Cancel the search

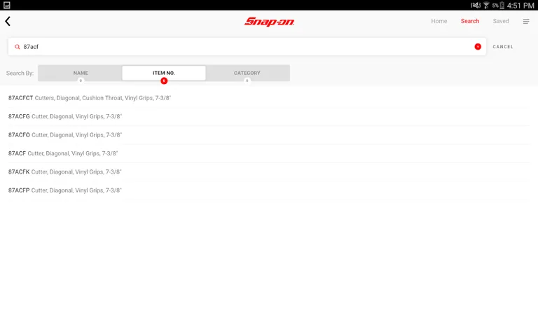[x=503, y=47]
